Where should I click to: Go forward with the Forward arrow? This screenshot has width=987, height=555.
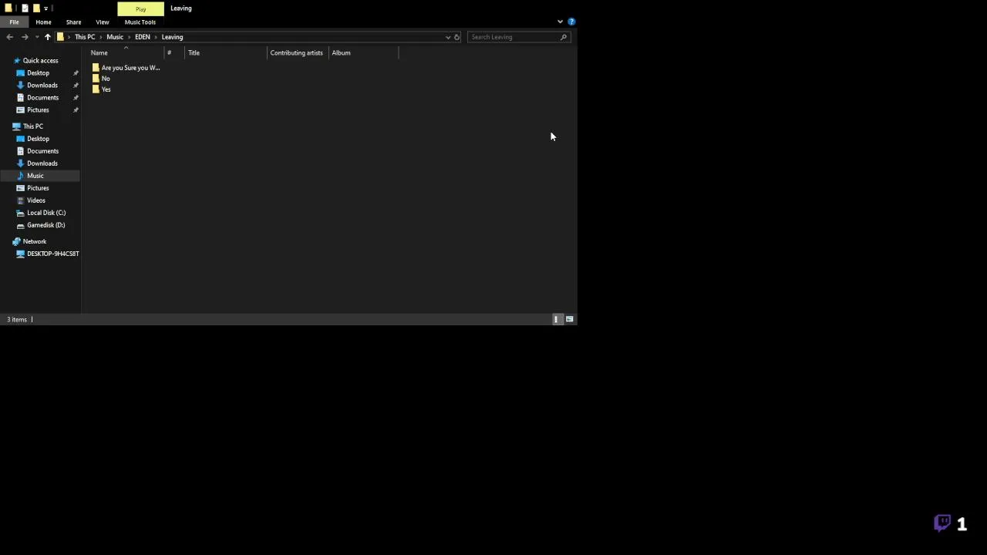25,37
